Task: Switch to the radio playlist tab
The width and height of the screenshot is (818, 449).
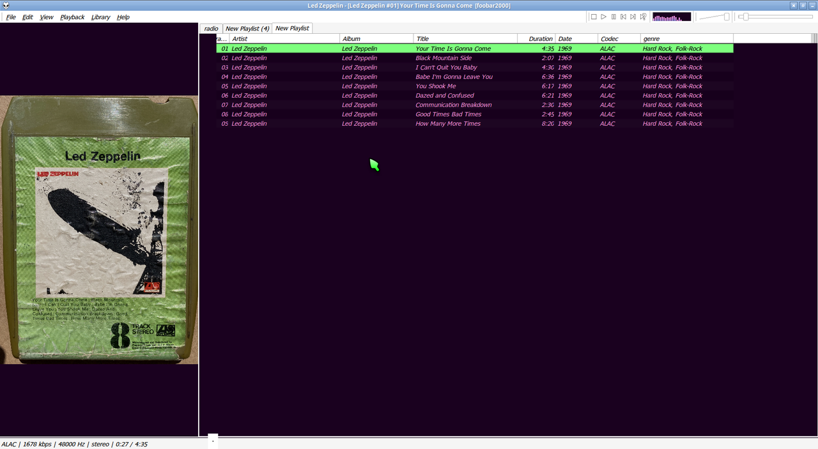Action: [x=211, y=29]
